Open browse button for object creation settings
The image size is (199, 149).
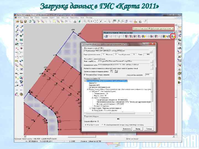[152, 68]
